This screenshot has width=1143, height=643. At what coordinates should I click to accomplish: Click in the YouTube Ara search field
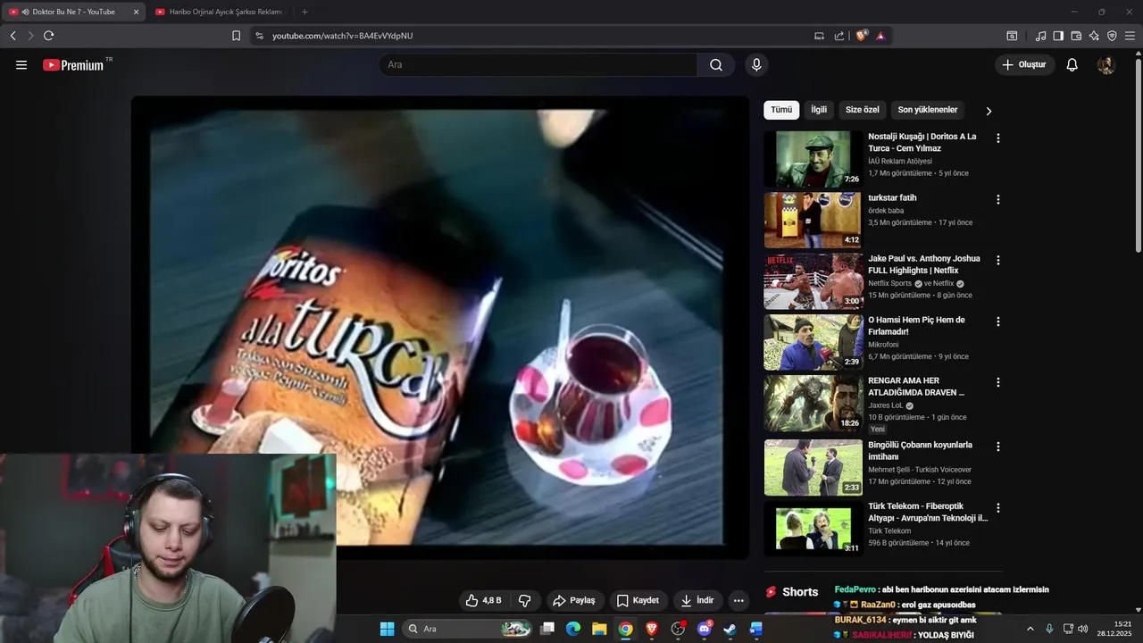[538, 65]
